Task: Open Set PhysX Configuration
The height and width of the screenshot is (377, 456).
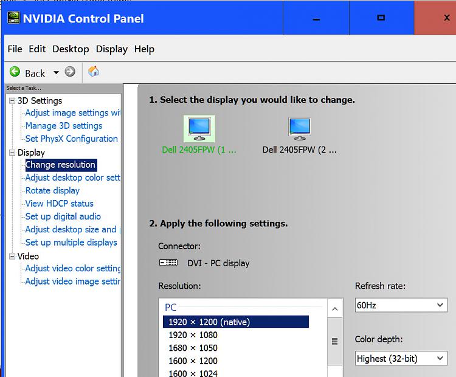Action: pos(72,139)
